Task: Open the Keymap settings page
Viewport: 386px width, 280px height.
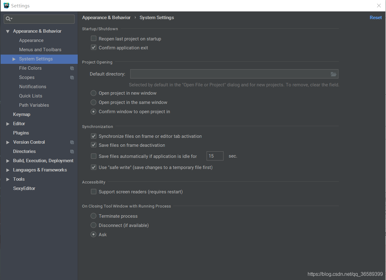Action: pyautogui.click(x=22, y=114)
